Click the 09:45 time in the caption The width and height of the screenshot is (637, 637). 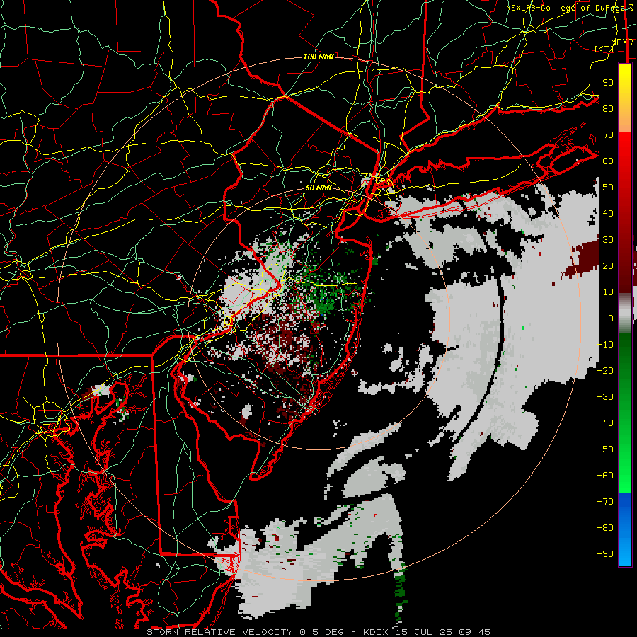coord(476,632)
